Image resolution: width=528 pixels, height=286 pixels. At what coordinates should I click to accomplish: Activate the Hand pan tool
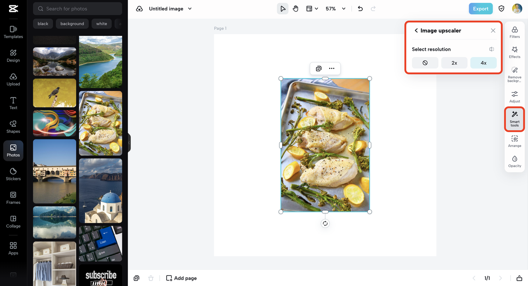coord(295,9)
